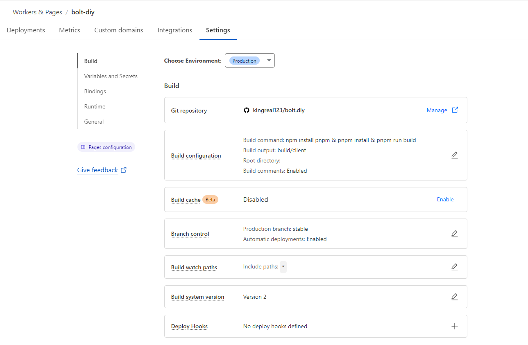
Task: Open the Pages configuration badge
Action: click(x=106, y=147)
